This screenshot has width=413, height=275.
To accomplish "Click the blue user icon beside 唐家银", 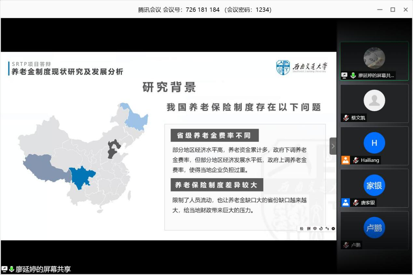I will tap(345, 202).
